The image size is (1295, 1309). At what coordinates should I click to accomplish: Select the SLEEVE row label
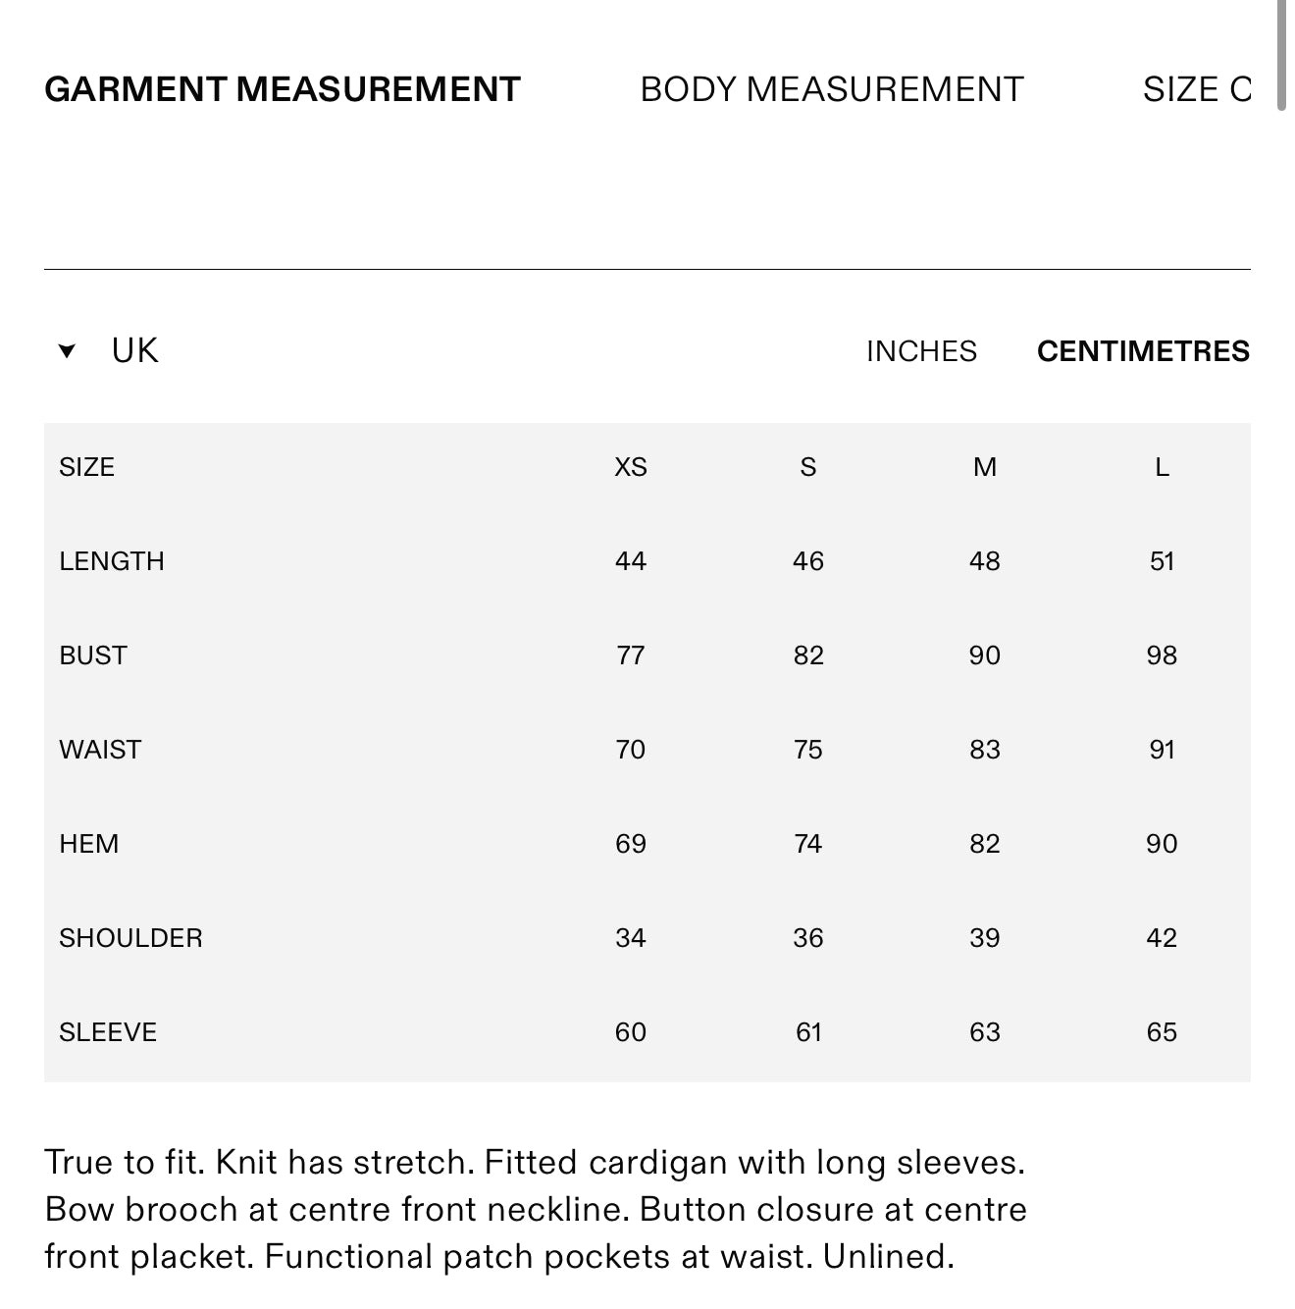[x=108, y=1032]
